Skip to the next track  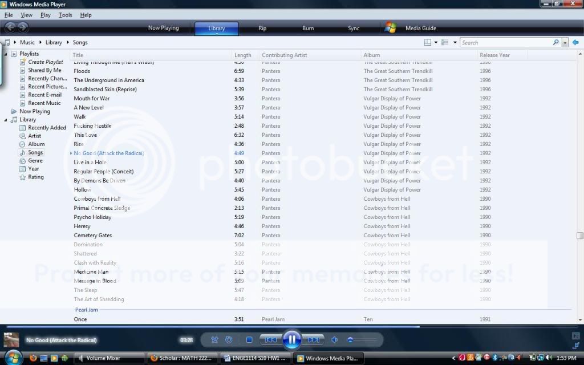[314, 340]
